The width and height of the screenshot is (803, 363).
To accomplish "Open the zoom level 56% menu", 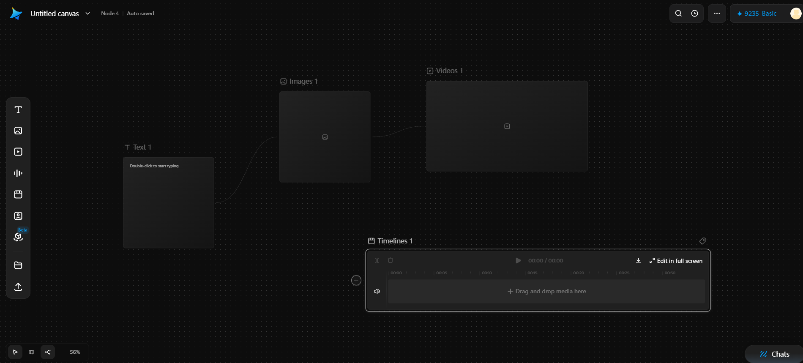I will 75,352.
